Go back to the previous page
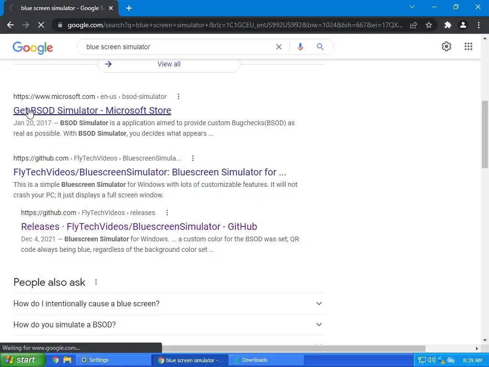This screenshot has width=489, height=367. 11,25
